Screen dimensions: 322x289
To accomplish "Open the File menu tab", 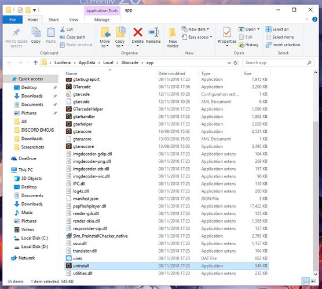I will [13, 20].
